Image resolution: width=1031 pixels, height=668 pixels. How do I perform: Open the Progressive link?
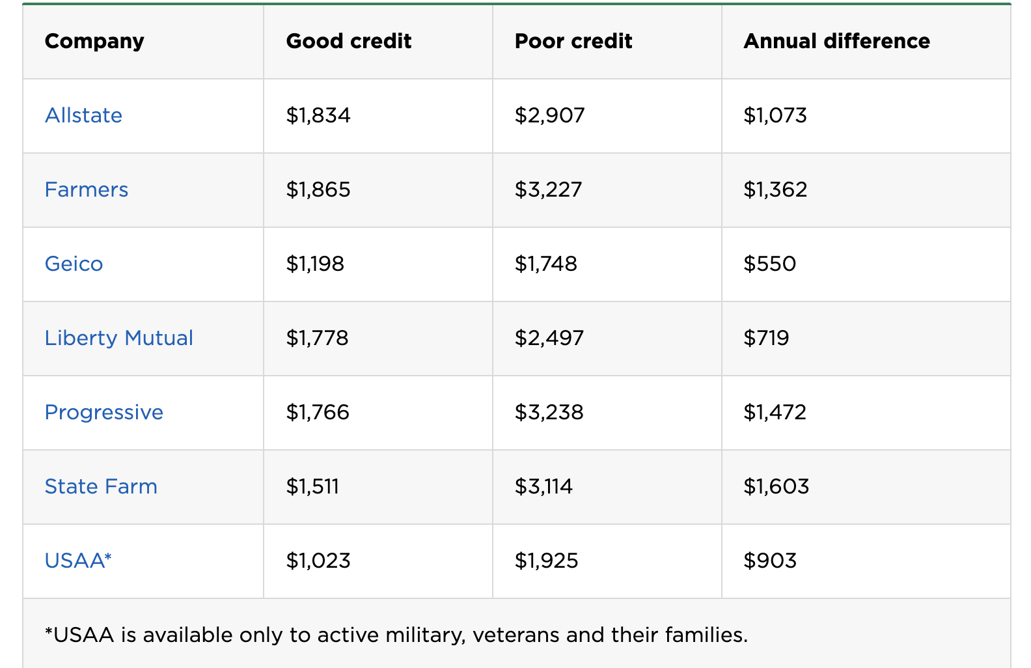click(104, 412)
